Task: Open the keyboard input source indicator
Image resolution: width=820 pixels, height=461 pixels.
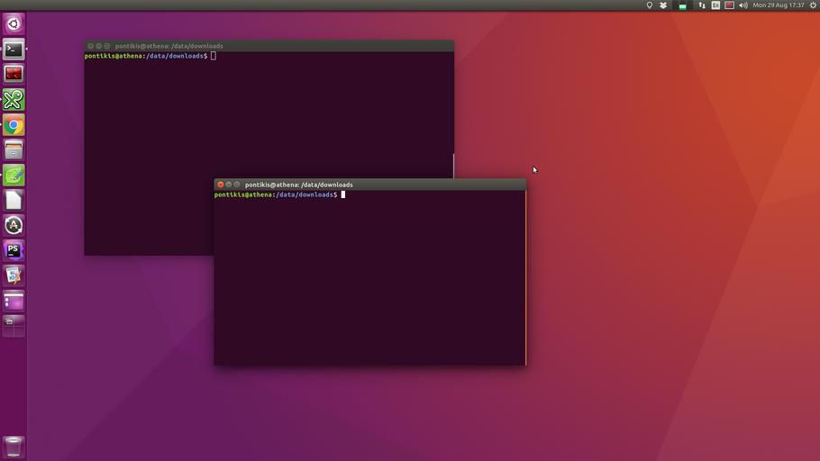Action: [715, 5]
